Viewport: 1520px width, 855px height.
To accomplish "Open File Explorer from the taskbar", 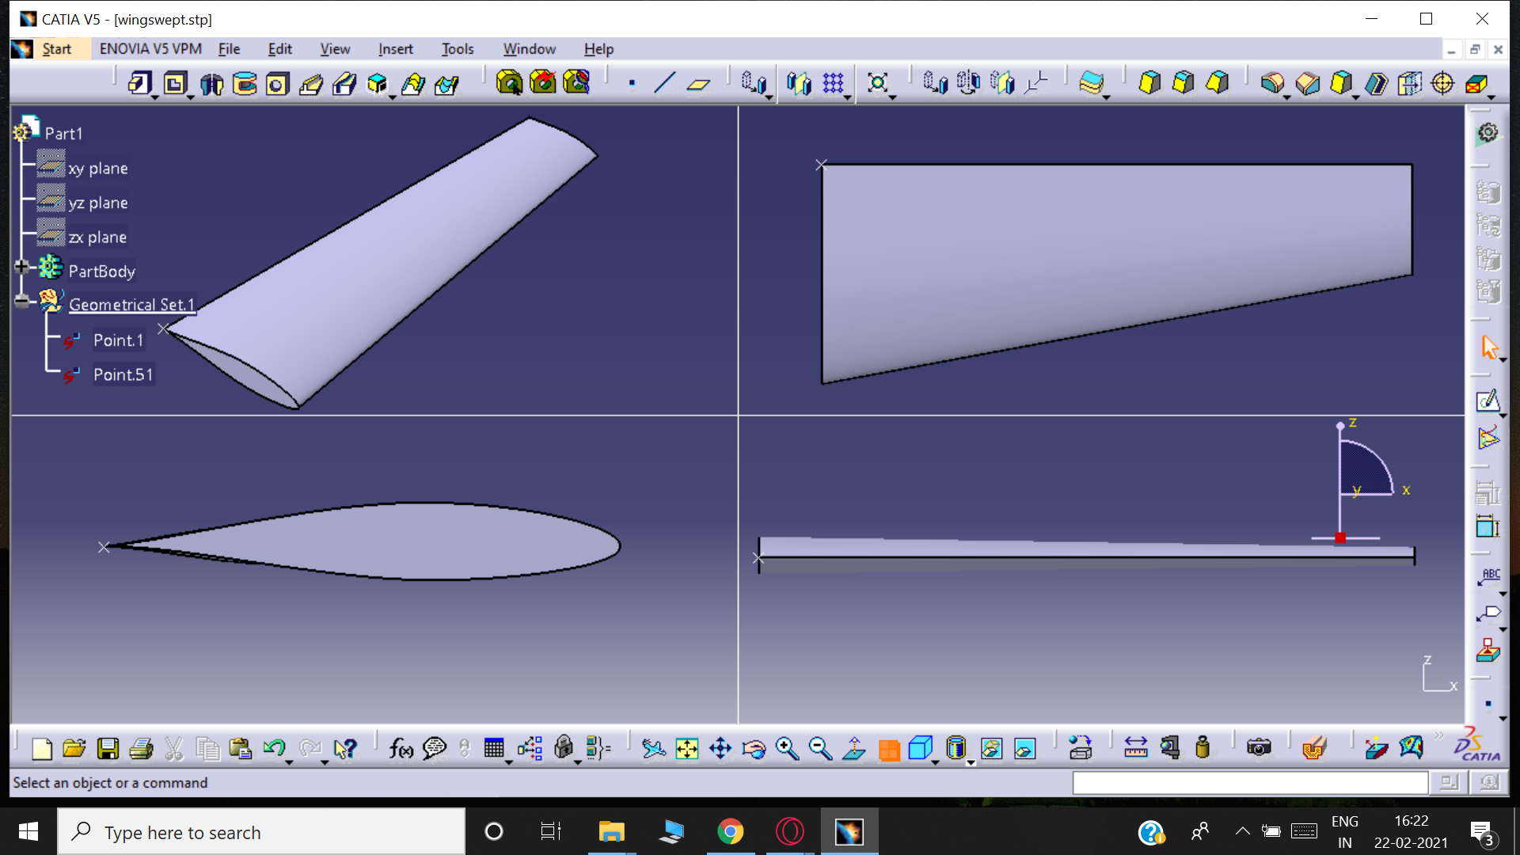I will tap(611, 832).
